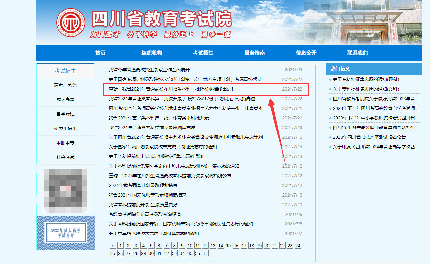The image size is (430, 264).
Task: Select 高考、艺体 in the sidebar
Action: [x=66, y=85]
